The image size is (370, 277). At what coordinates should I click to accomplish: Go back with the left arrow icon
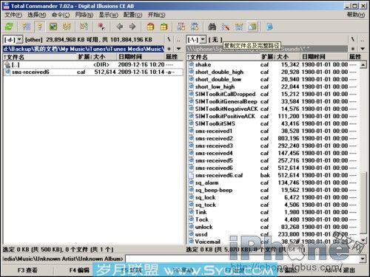coord(120,27)
